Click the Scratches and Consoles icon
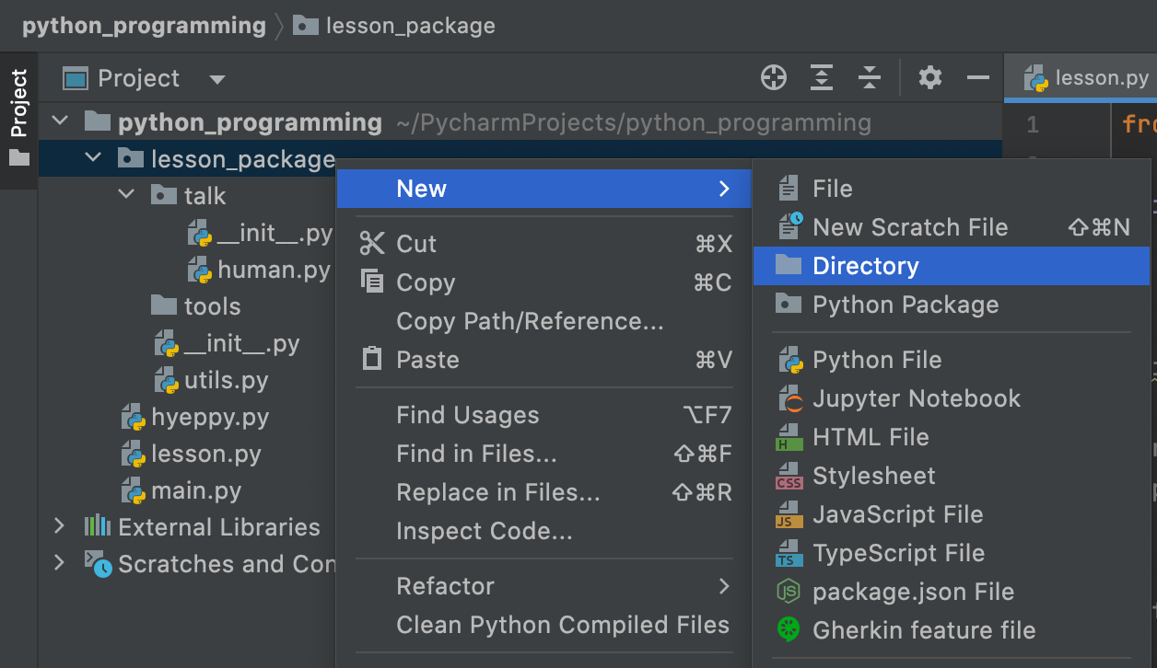The image size is (1157, 668). [x=98, y=563]
